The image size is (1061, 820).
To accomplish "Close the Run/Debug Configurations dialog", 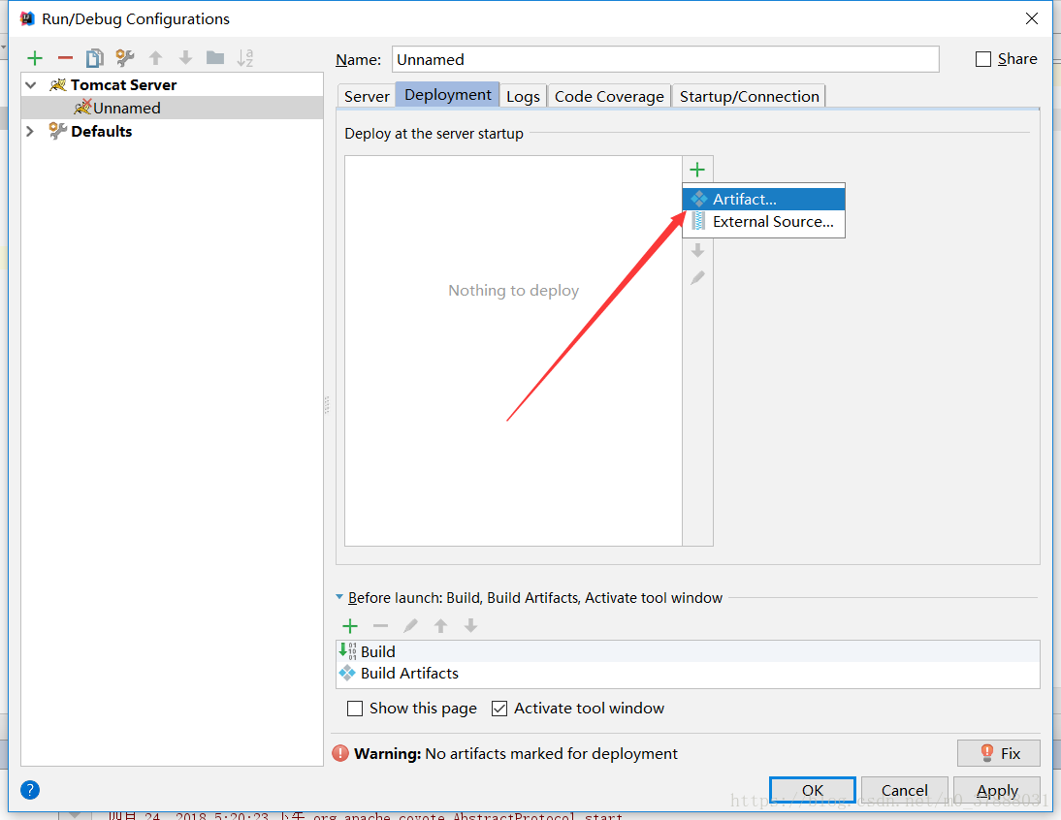I will pyautogui.click(x=1031, y=18).
